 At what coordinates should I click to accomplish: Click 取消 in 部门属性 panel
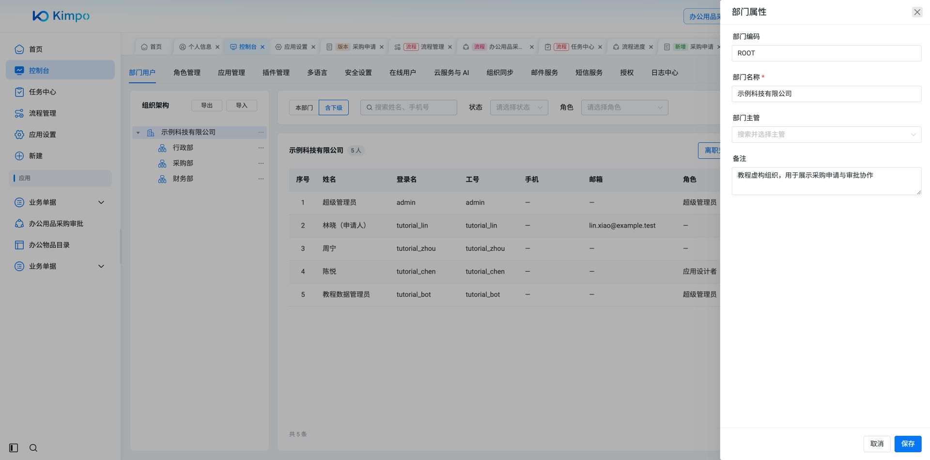coord(877,444)
